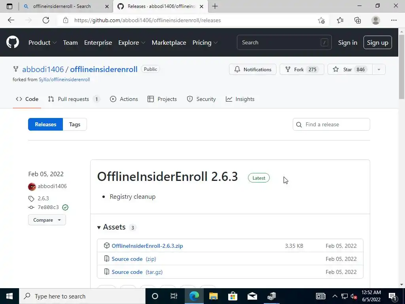This screenshot has width=405, height=304.
Task: Open the Edge profile avatar
Action: coord(376,20)
